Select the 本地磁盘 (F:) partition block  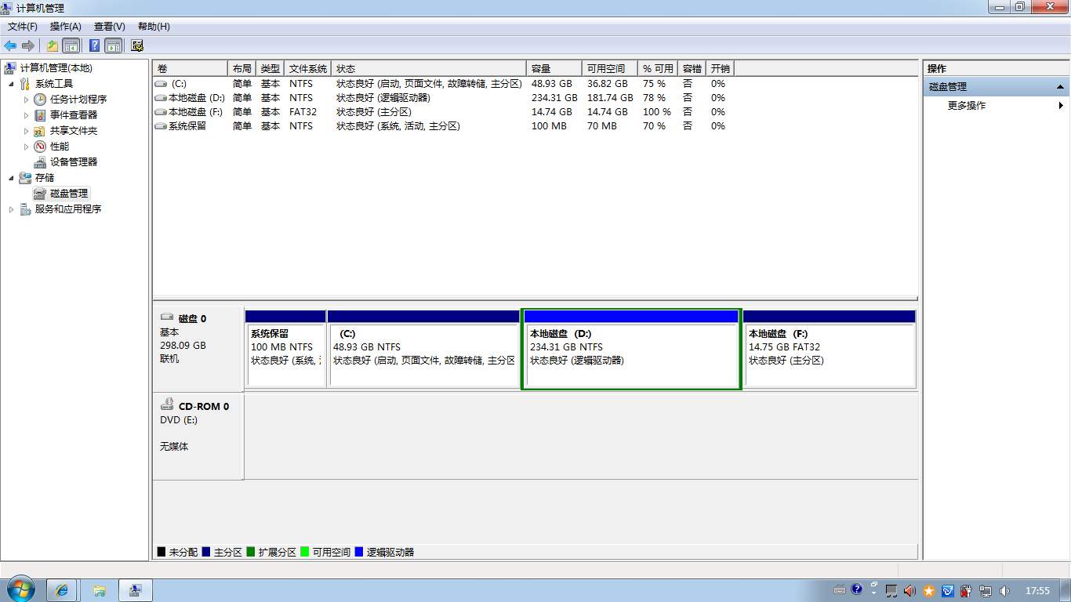tap(830, 349)
